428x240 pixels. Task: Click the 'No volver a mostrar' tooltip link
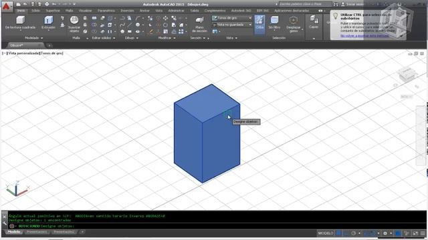[364, 35]
